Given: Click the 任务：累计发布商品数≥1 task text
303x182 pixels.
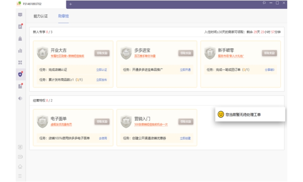Looking at the screenshot, I should [61, 80].
